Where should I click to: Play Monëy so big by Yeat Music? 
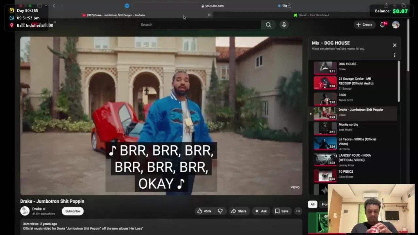[353, 128]
